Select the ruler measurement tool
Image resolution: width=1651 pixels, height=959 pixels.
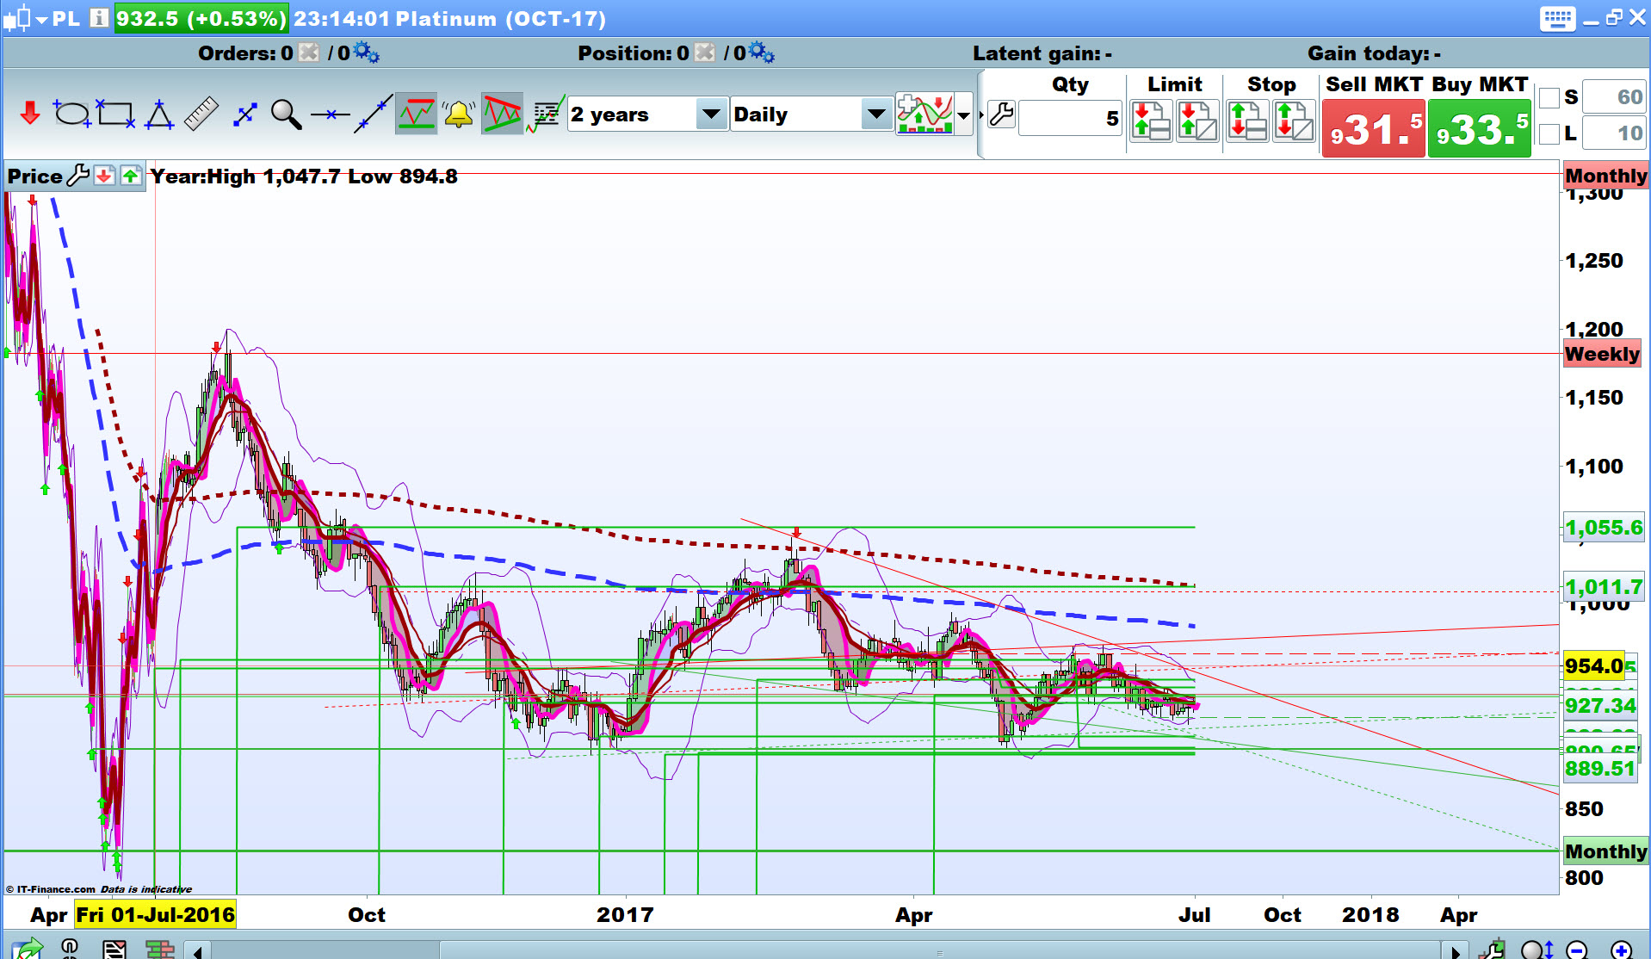pos(201,114)
